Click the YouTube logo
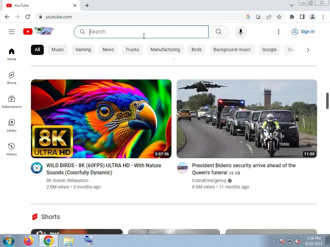The image size is (330, 247). [39, 31]
